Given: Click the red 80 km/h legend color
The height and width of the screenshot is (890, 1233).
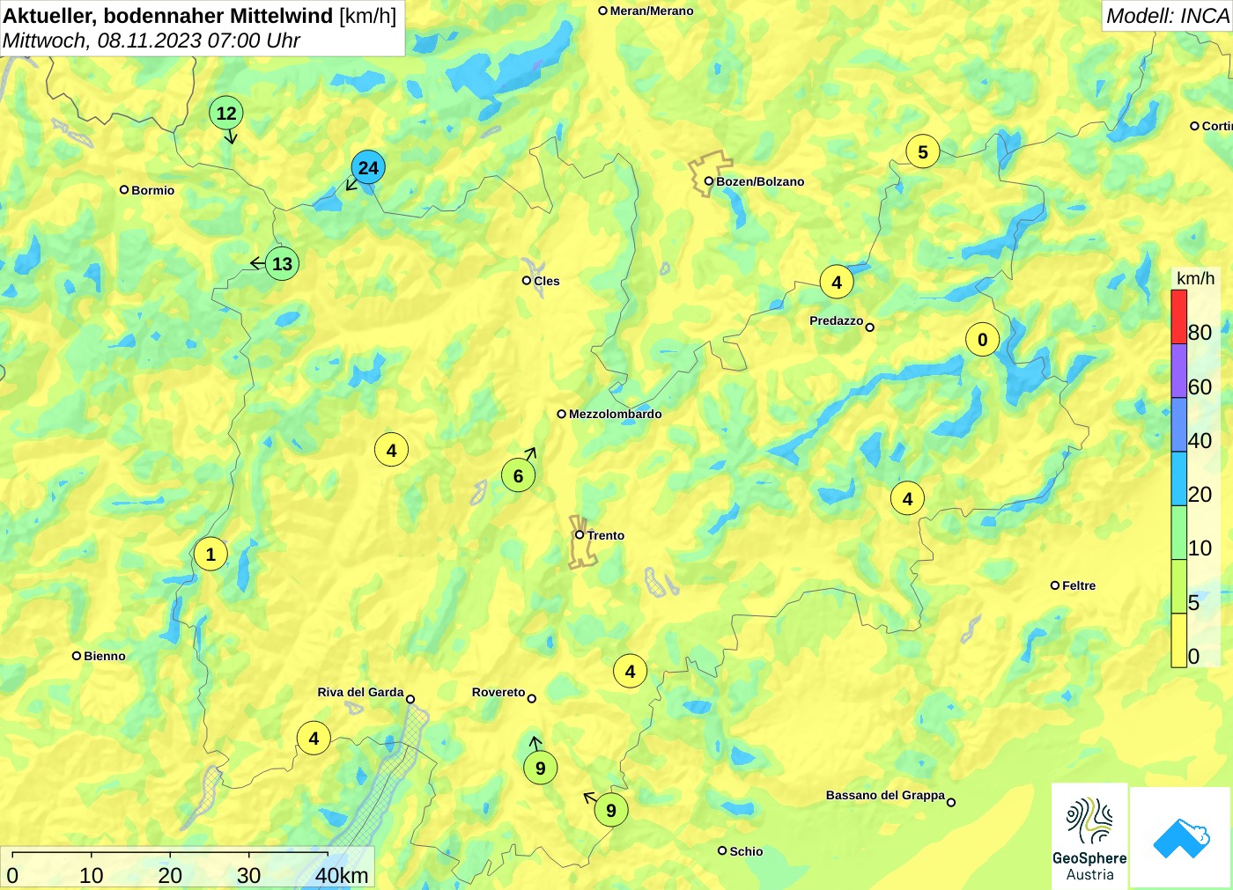Looking at the screenshot, I should [1178, 317].
